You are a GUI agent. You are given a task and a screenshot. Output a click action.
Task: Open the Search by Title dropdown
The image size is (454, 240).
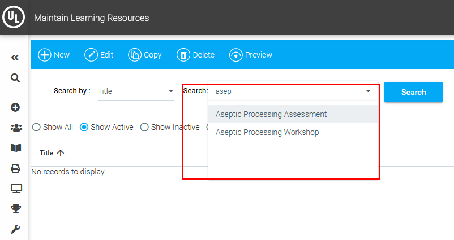click(x=135, y=91)
